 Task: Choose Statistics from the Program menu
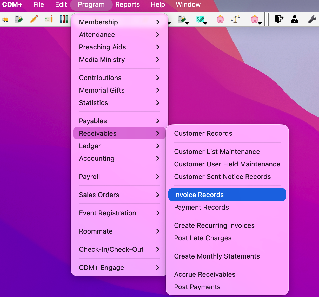tap(119, 103)
